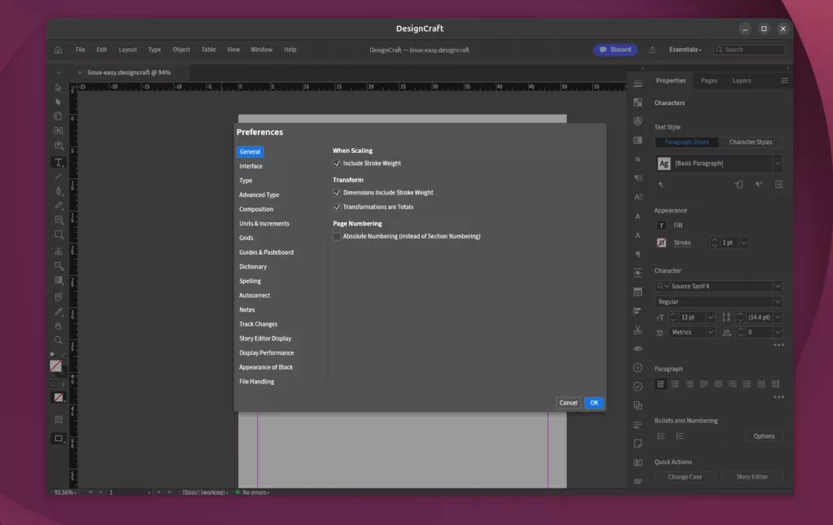
Task: Select the Free Transform tool
Action: tap(59, 265)
